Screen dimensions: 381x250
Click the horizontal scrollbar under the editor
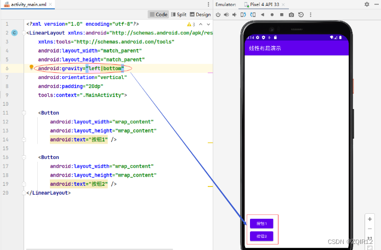click(100, 249)
